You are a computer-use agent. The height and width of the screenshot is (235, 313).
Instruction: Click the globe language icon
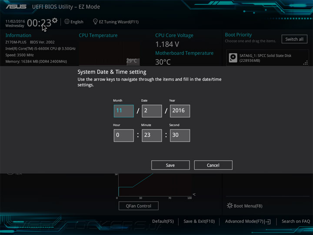(x=67, y=21)
